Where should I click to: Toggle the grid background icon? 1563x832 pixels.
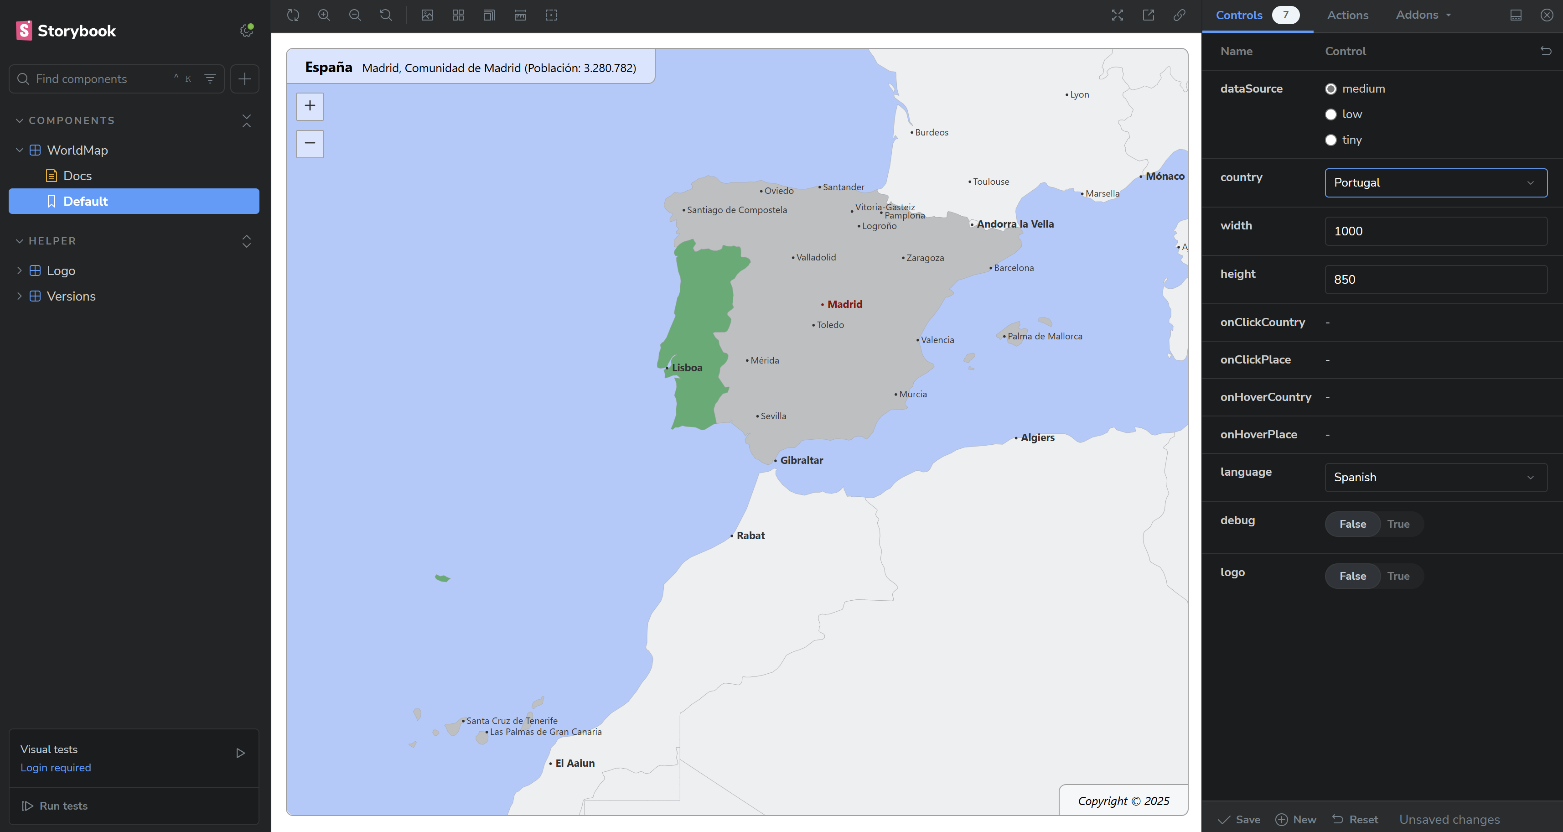[x=458, y=15]
